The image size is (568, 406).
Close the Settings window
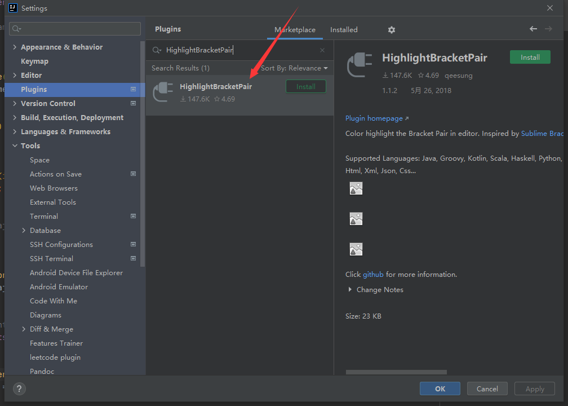[549, 8]
